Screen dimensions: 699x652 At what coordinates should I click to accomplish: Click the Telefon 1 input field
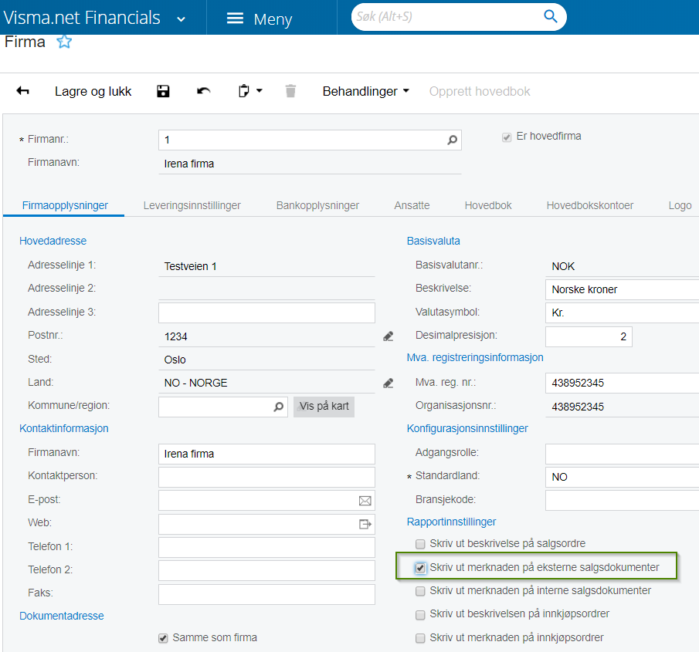point(266,547)
